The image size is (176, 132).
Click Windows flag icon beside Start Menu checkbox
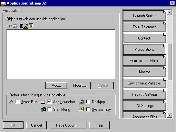pos(43,109)
